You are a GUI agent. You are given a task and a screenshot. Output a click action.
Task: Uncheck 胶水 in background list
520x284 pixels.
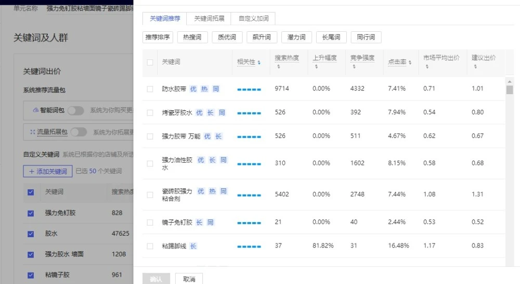point(31,234)
